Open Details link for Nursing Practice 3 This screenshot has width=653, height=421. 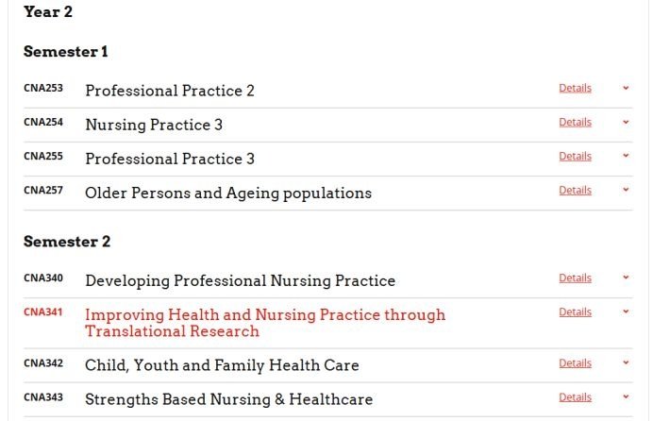click(x=575, y=122)
